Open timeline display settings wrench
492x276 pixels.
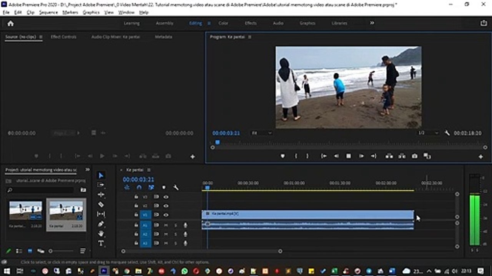[176, 187]
